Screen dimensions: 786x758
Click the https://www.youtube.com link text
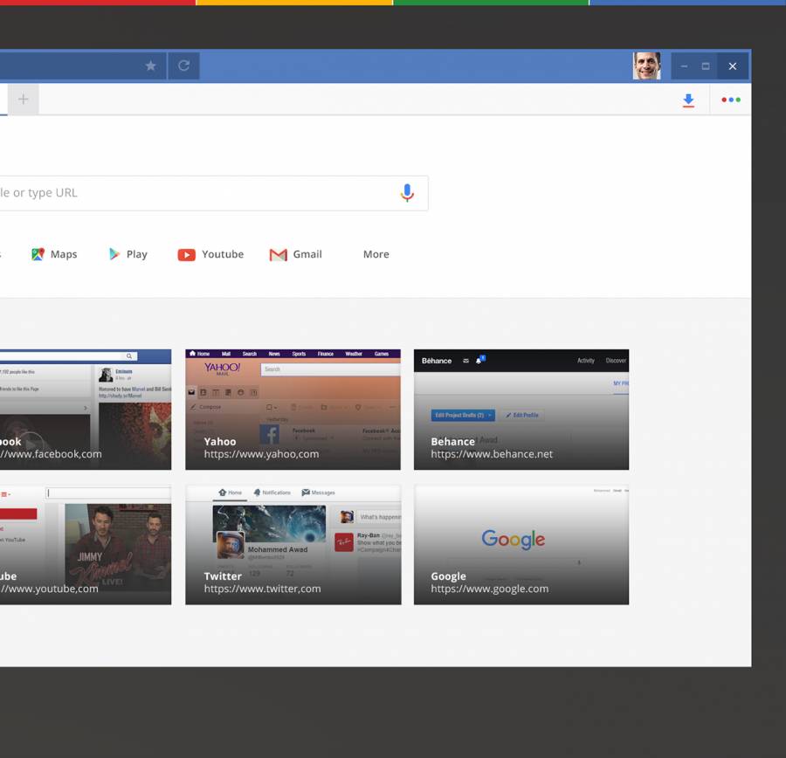49,589
